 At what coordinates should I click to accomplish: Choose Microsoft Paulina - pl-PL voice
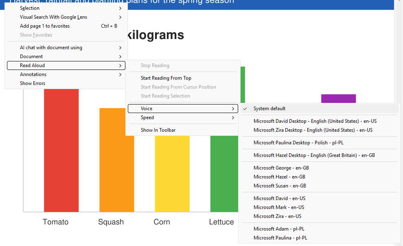(320, 238)
